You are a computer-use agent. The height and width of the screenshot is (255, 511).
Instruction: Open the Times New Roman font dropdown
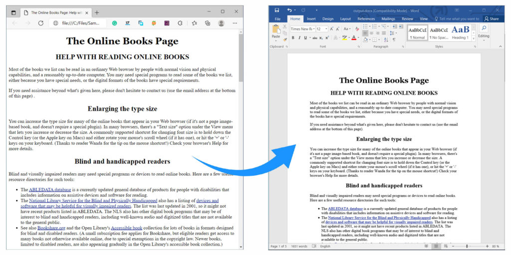302,29
